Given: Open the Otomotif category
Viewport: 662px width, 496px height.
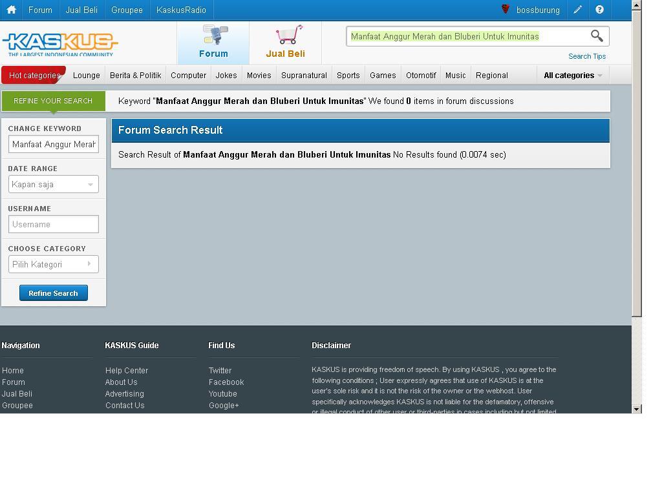Looking at the screenshot, I should (x=421, y=76).
